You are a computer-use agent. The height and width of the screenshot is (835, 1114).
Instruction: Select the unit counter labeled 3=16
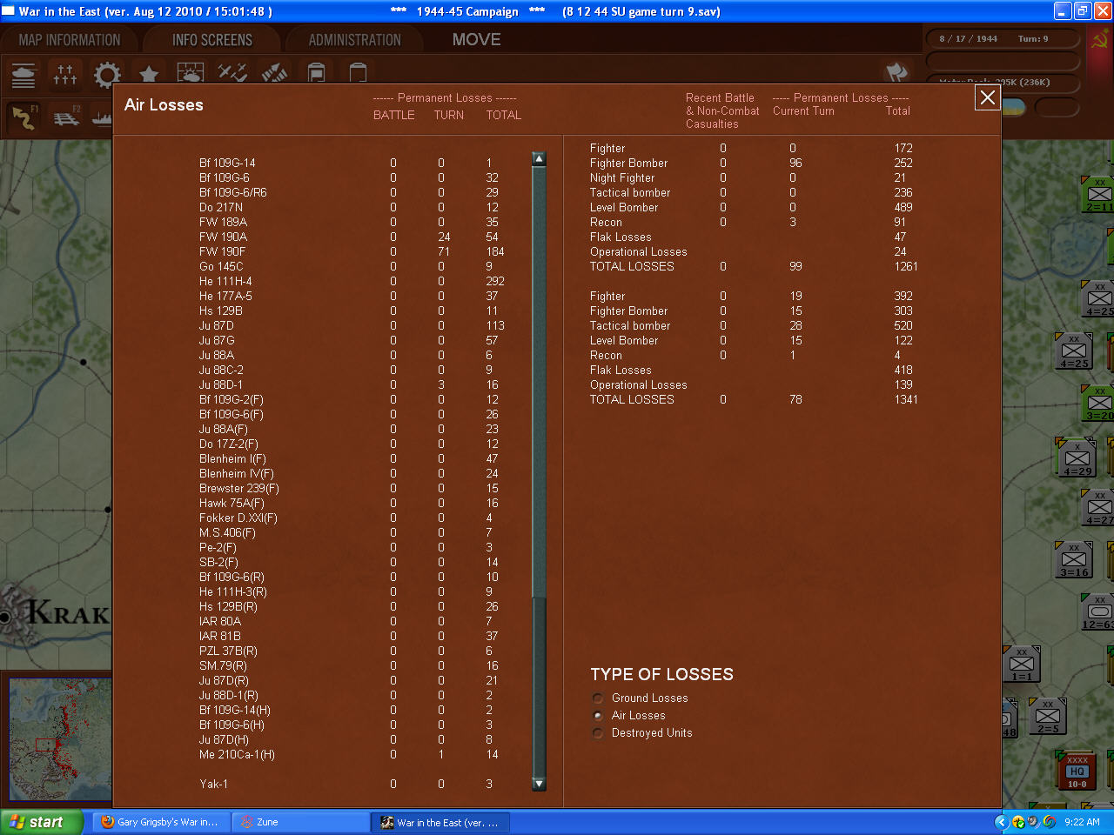coord(1074,559)
